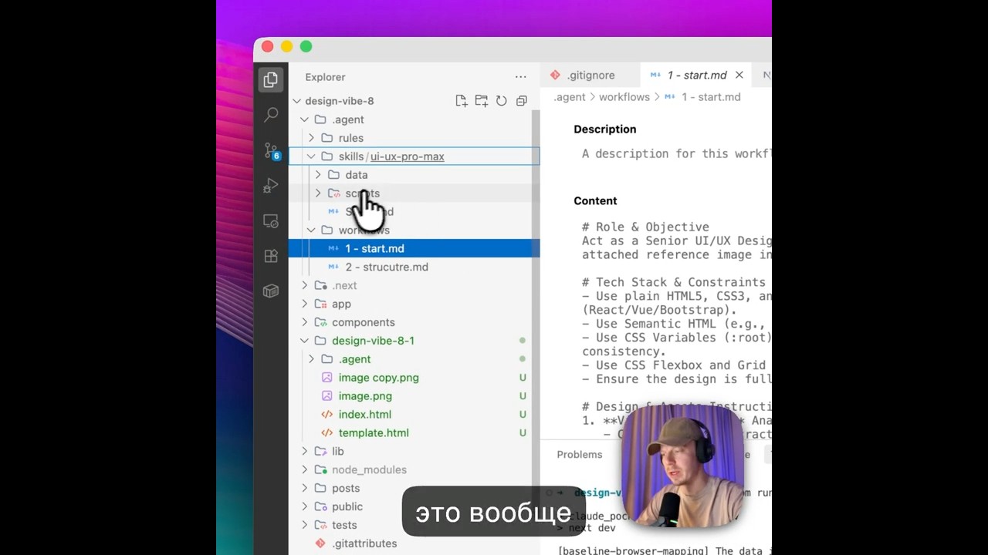The image size is (988, 555).
Task: Refresh the Explorer file tree
Action: 502,101
